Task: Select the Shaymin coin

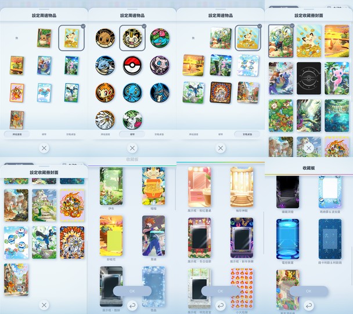Action: pyautogui.click(x=132, y=120)
